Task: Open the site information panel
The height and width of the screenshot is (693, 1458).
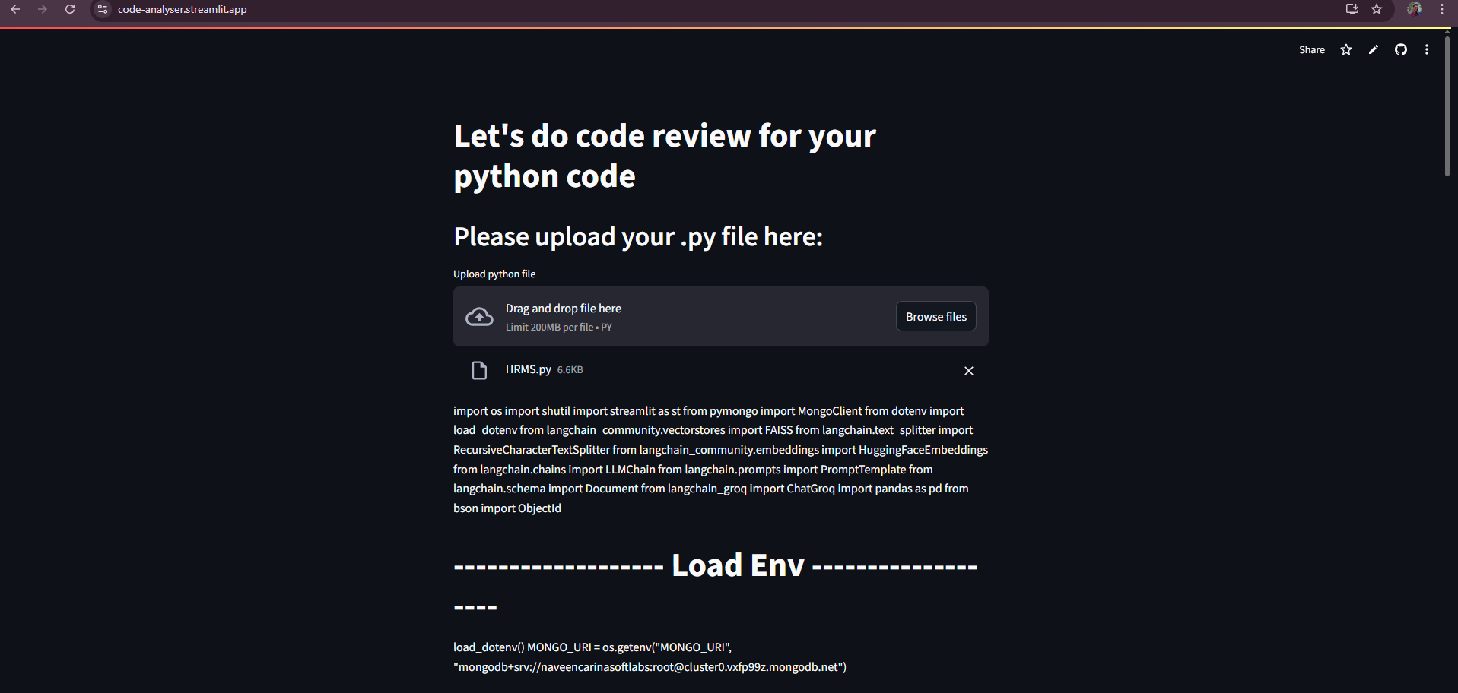Action: coord(102,10)
